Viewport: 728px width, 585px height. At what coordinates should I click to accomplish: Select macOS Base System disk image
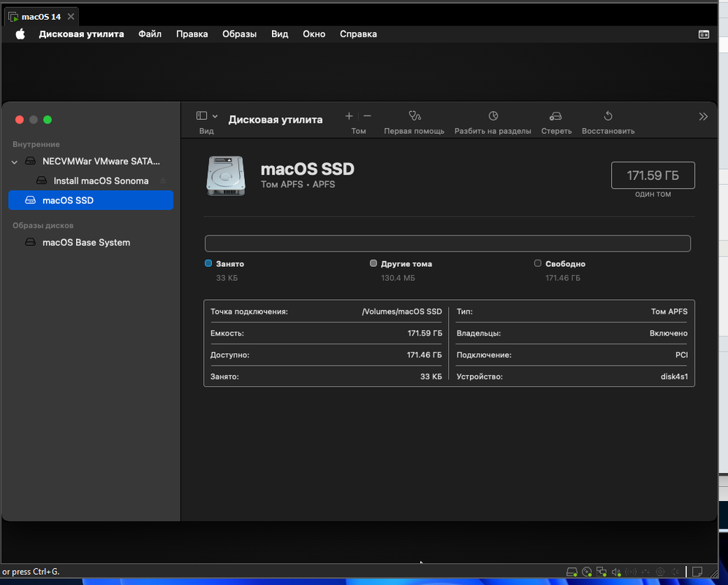pyautogui.click(x=91, y=243)
